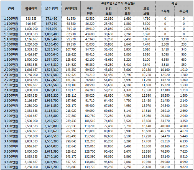Select the 3,500만원 salary row label
This screenshot has width=194, height=170.
pos(11,147)
